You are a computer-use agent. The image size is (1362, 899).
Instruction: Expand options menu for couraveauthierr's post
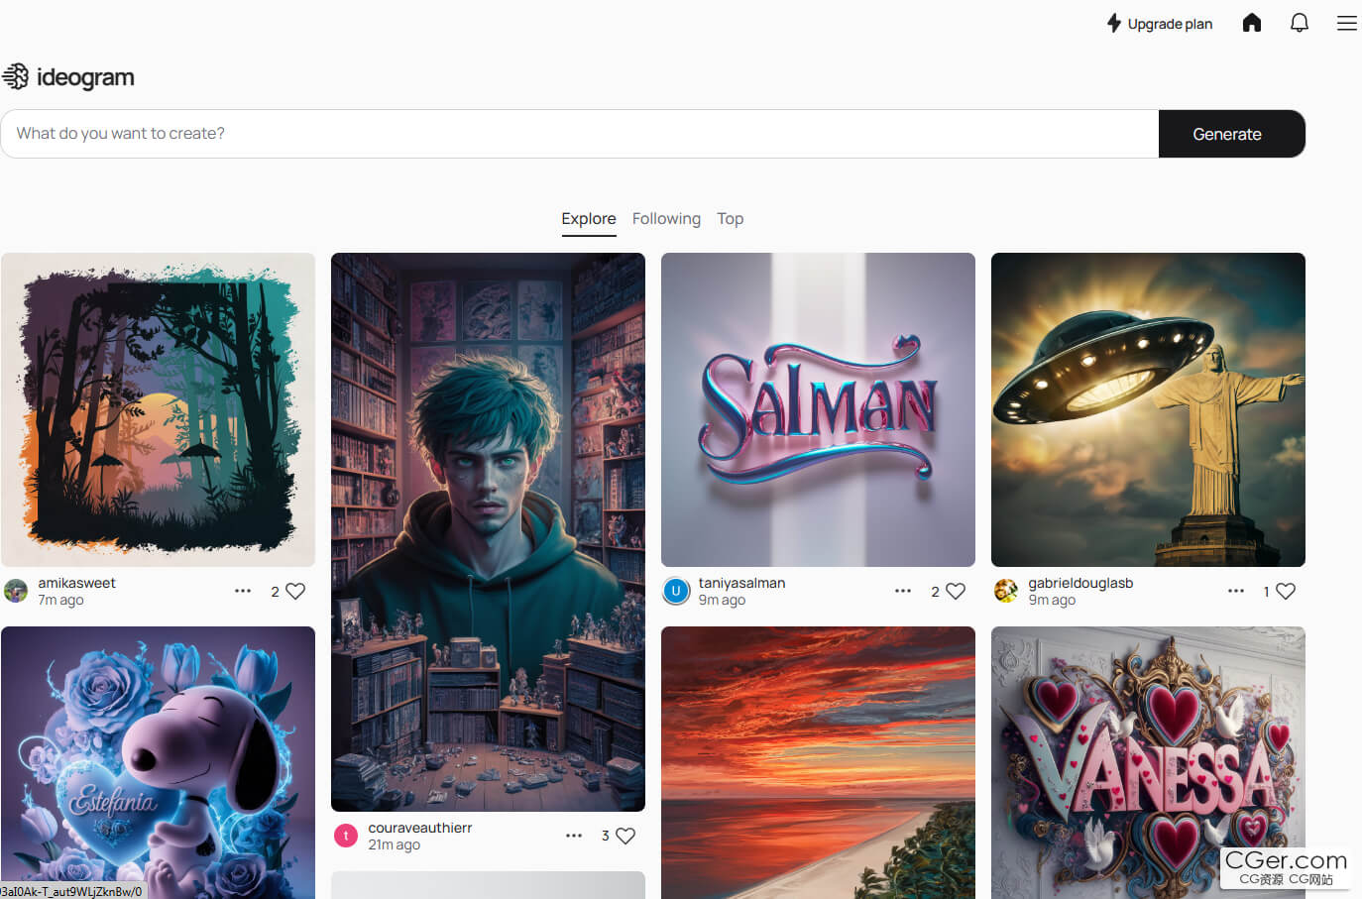point(574,836)
